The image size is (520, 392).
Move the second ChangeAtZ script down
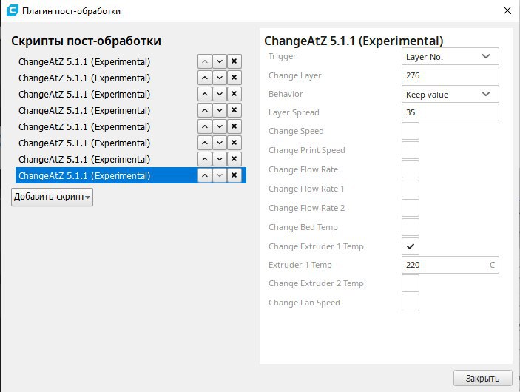220,78
